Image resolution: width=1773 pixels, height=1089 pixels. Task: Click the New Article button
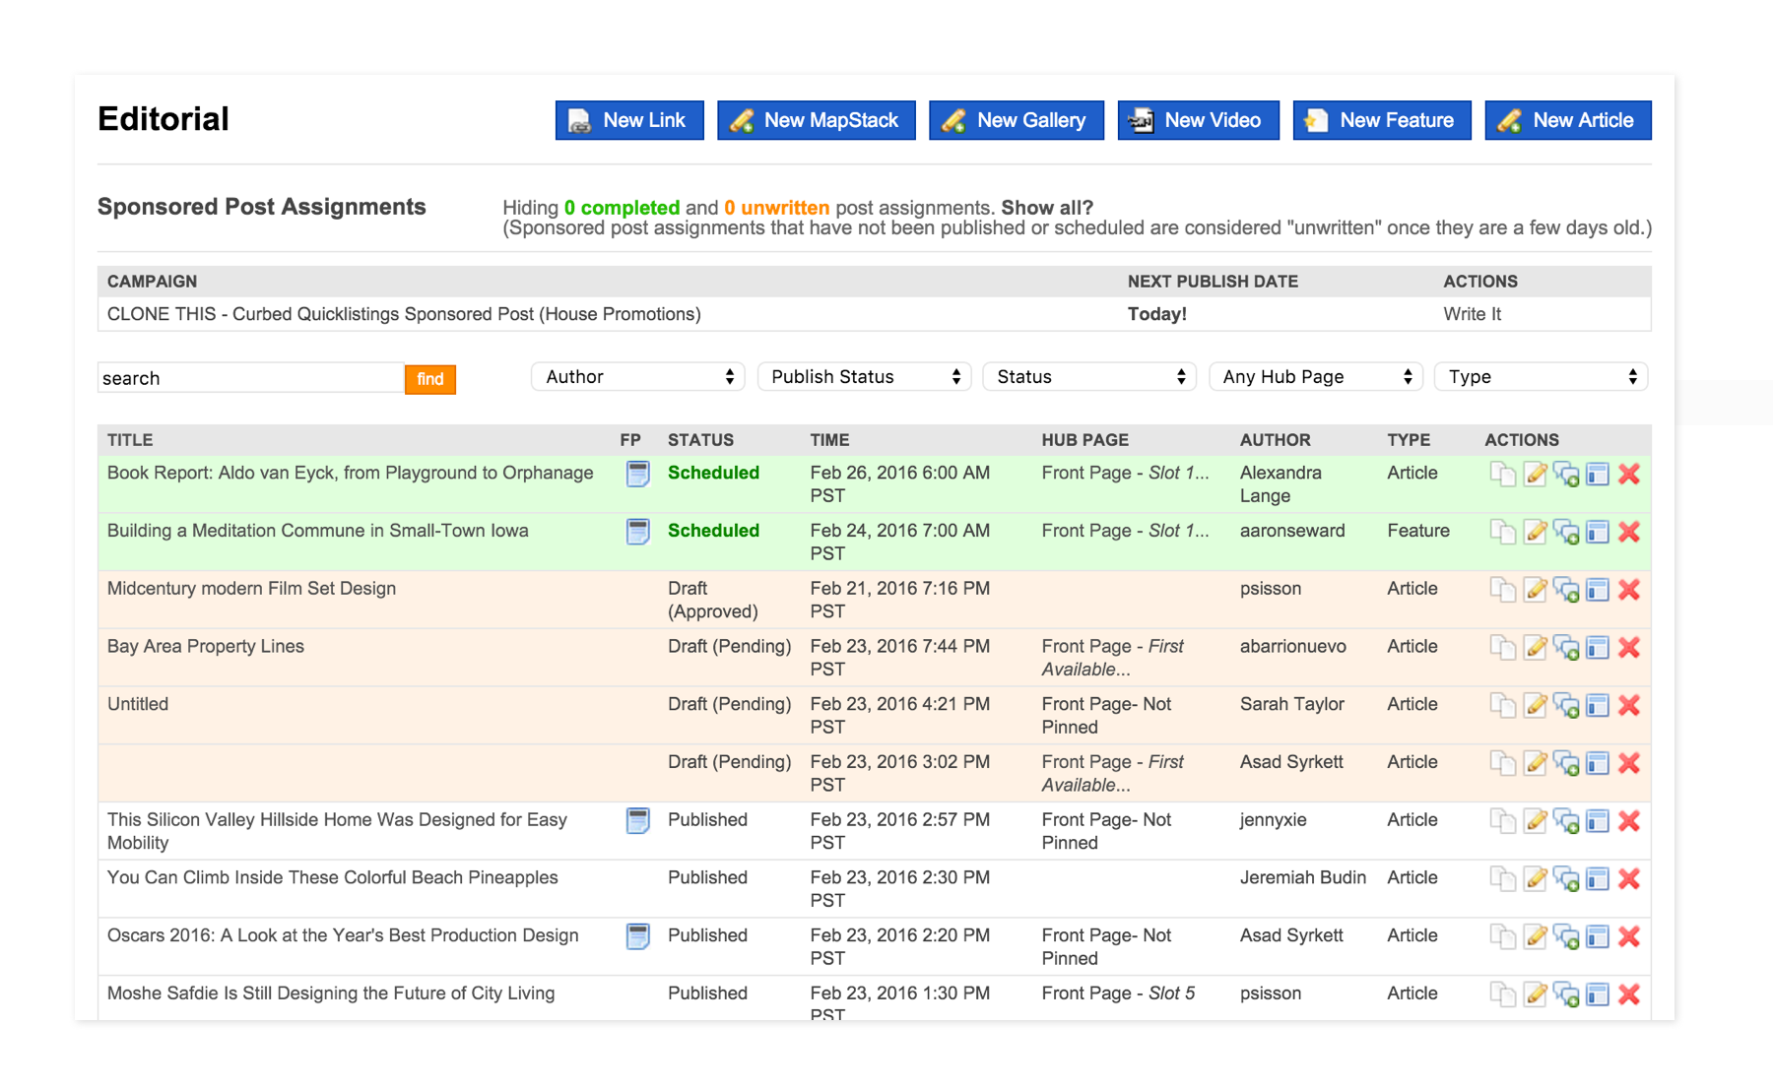(x=1568, y=120)
